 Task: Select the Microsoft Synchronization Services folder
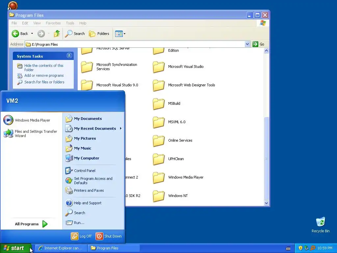pos(109,67)
